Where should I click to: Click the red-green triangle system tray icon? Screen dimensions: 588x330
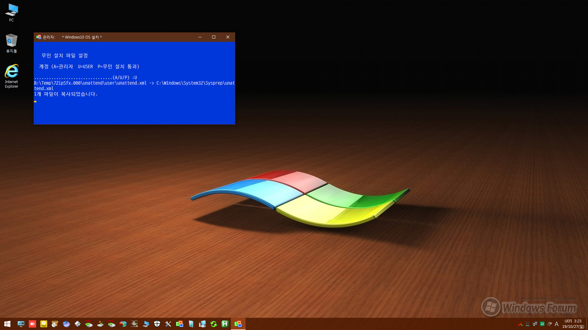point(520,324)
